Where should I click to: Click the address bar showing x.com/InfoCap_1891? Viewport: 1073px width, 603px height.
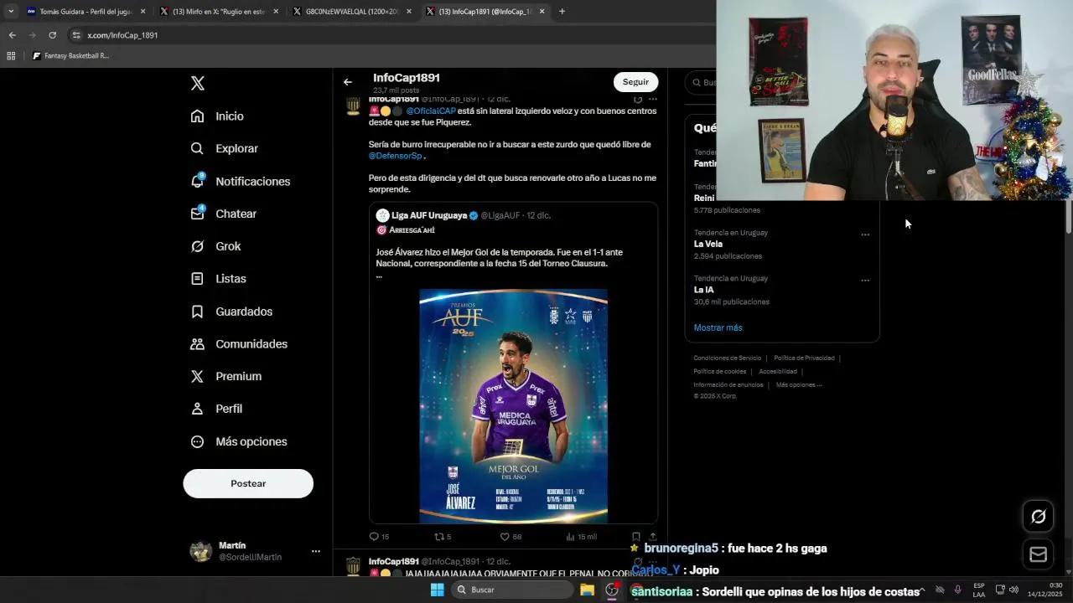coord(122,35)
